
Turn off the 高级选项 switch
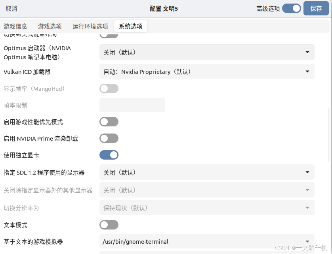pos(292,8)
